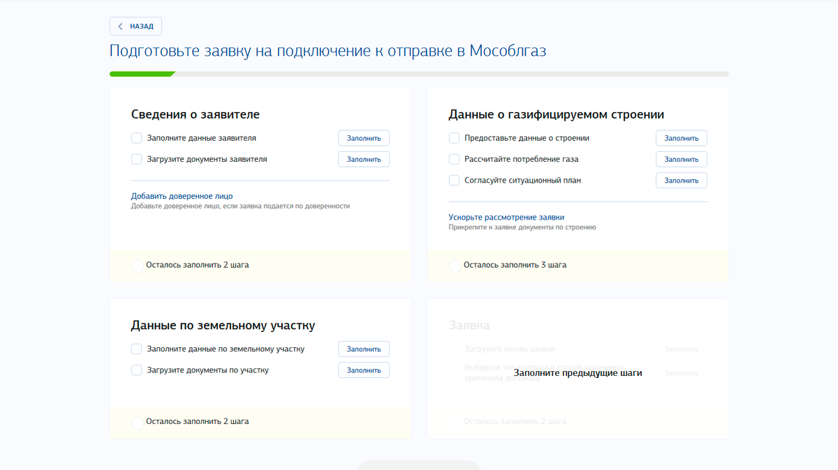The image size is (838, 470).
Task: Tick 'Заполните данные по земельному участку' checkbox
Action: [x=137, y=349]
